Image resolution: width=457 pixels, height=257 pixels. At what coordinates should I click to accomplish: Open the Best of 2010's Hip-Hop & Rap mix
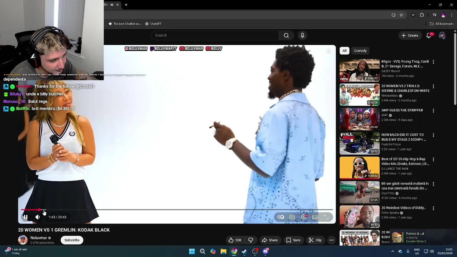[x=360, y=168]
